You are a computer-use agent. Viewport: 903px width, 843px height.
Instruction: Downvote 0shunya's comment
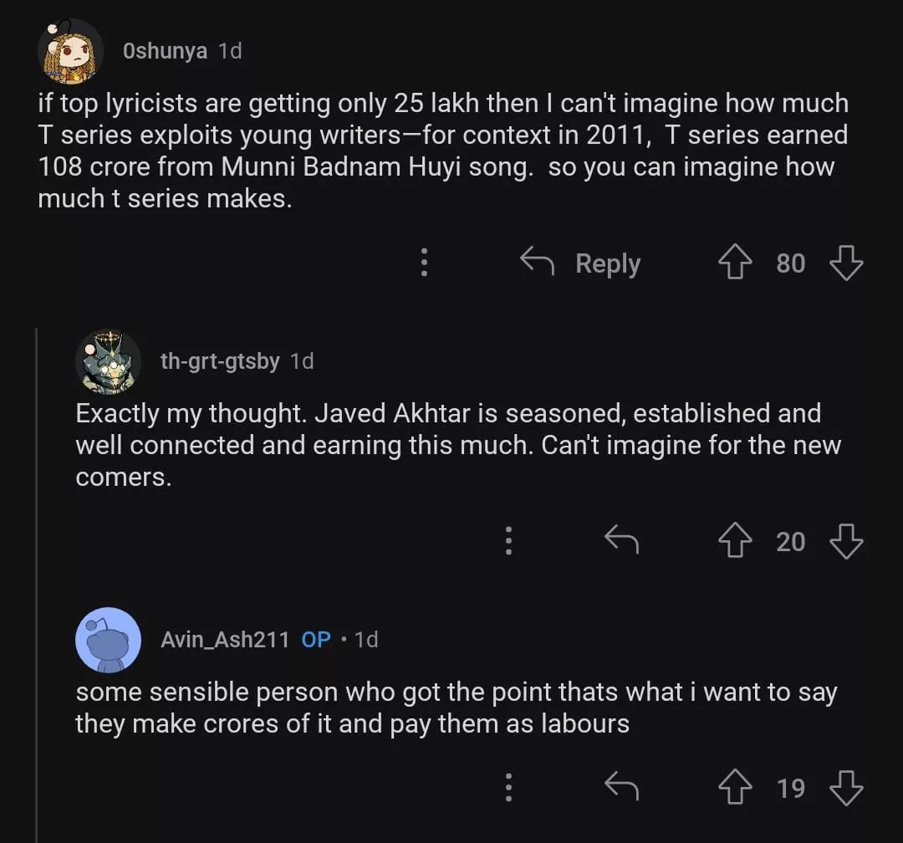coord(845,263)
